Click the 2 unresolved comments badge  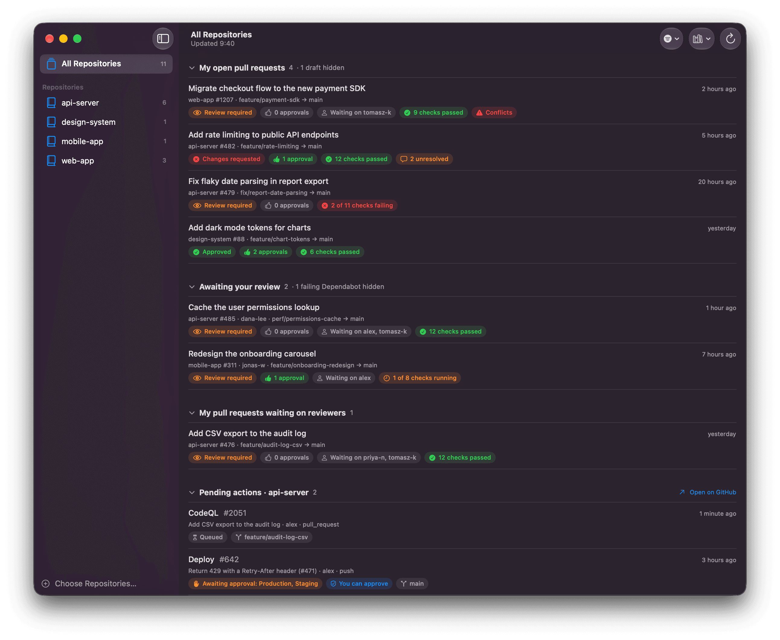coord(424,159)
